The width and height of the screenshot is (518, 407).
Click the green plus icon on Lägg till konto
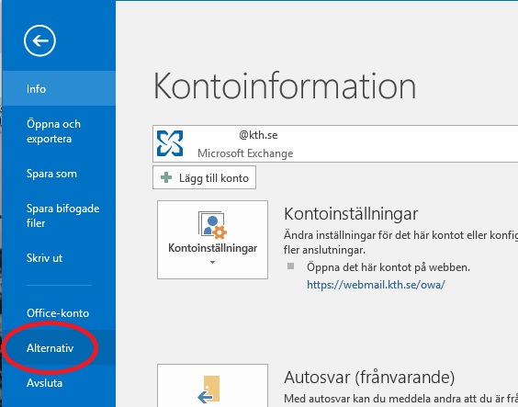[x=166, y=177]
